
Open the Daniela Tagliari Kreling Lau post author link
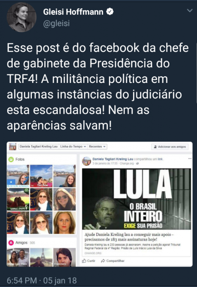pos(113,159)
